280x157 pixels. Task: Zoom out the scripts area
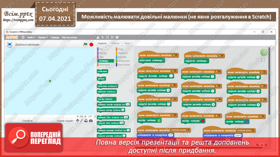(258, 145)
